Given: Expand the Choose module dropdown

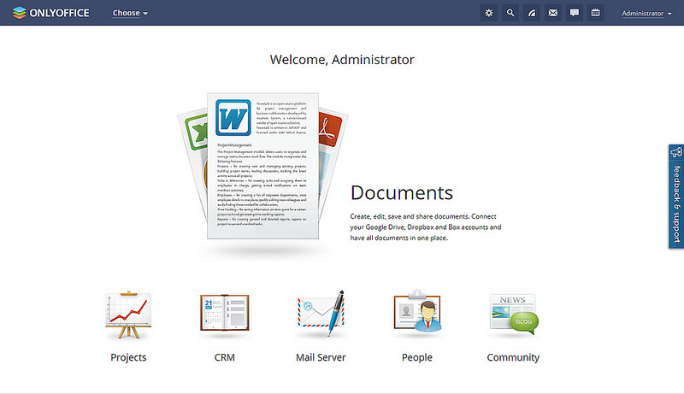Looking at the screenshot, I should click(x=130, y=14).
